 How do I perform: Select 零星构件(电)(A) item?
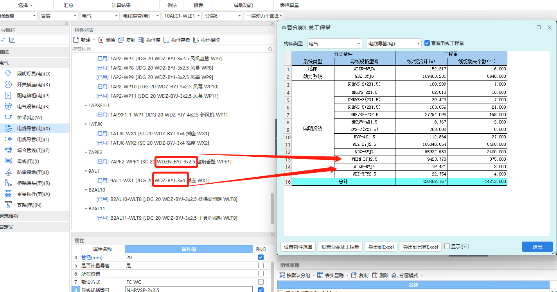coord(33,194)
